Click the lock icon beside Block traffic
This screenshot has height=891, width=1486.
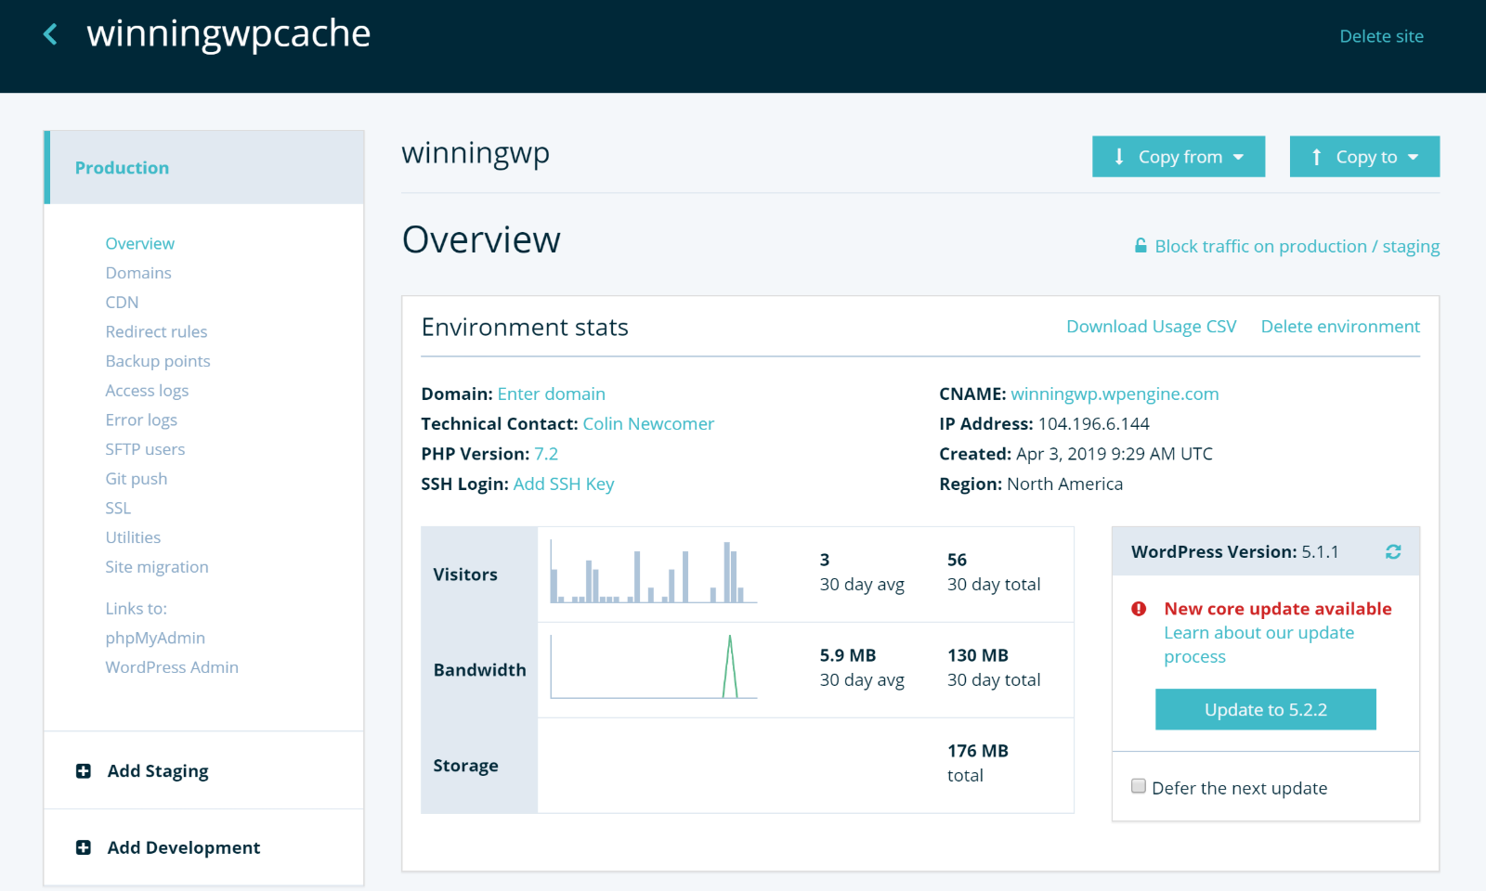point(1141,246)
